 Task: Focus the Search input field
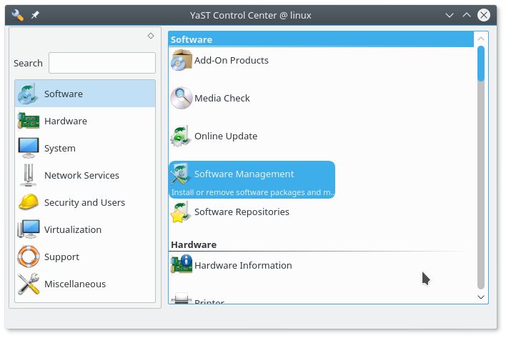[x=102, y=63]
